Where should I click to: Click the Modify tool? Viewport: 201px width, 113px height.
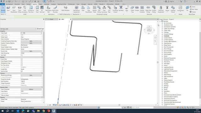pyautogui.click(x=3, y=9)
